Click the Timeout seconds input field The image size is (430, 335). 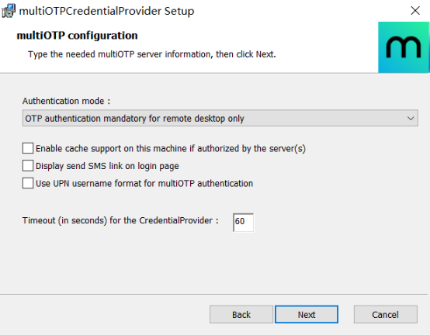pyautogui.click(x=243, y=223)
